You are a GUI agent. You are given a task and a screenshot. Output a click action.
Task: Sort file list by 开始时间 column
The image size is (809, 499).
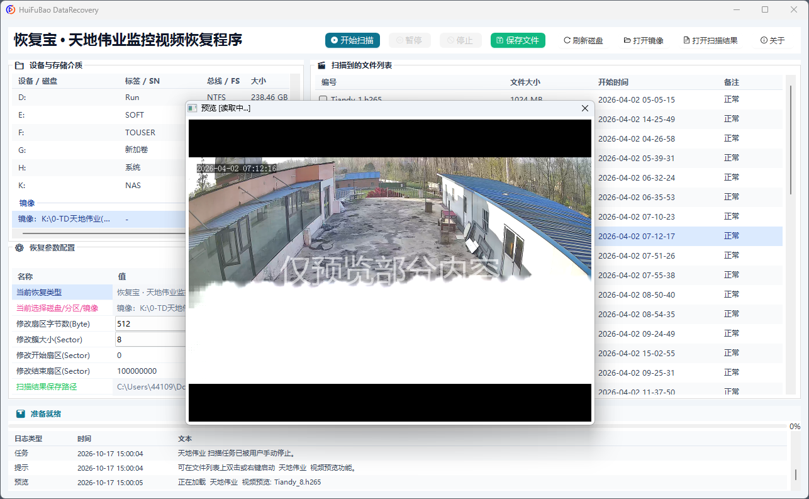pyautogui.click(x=613, y=82)
